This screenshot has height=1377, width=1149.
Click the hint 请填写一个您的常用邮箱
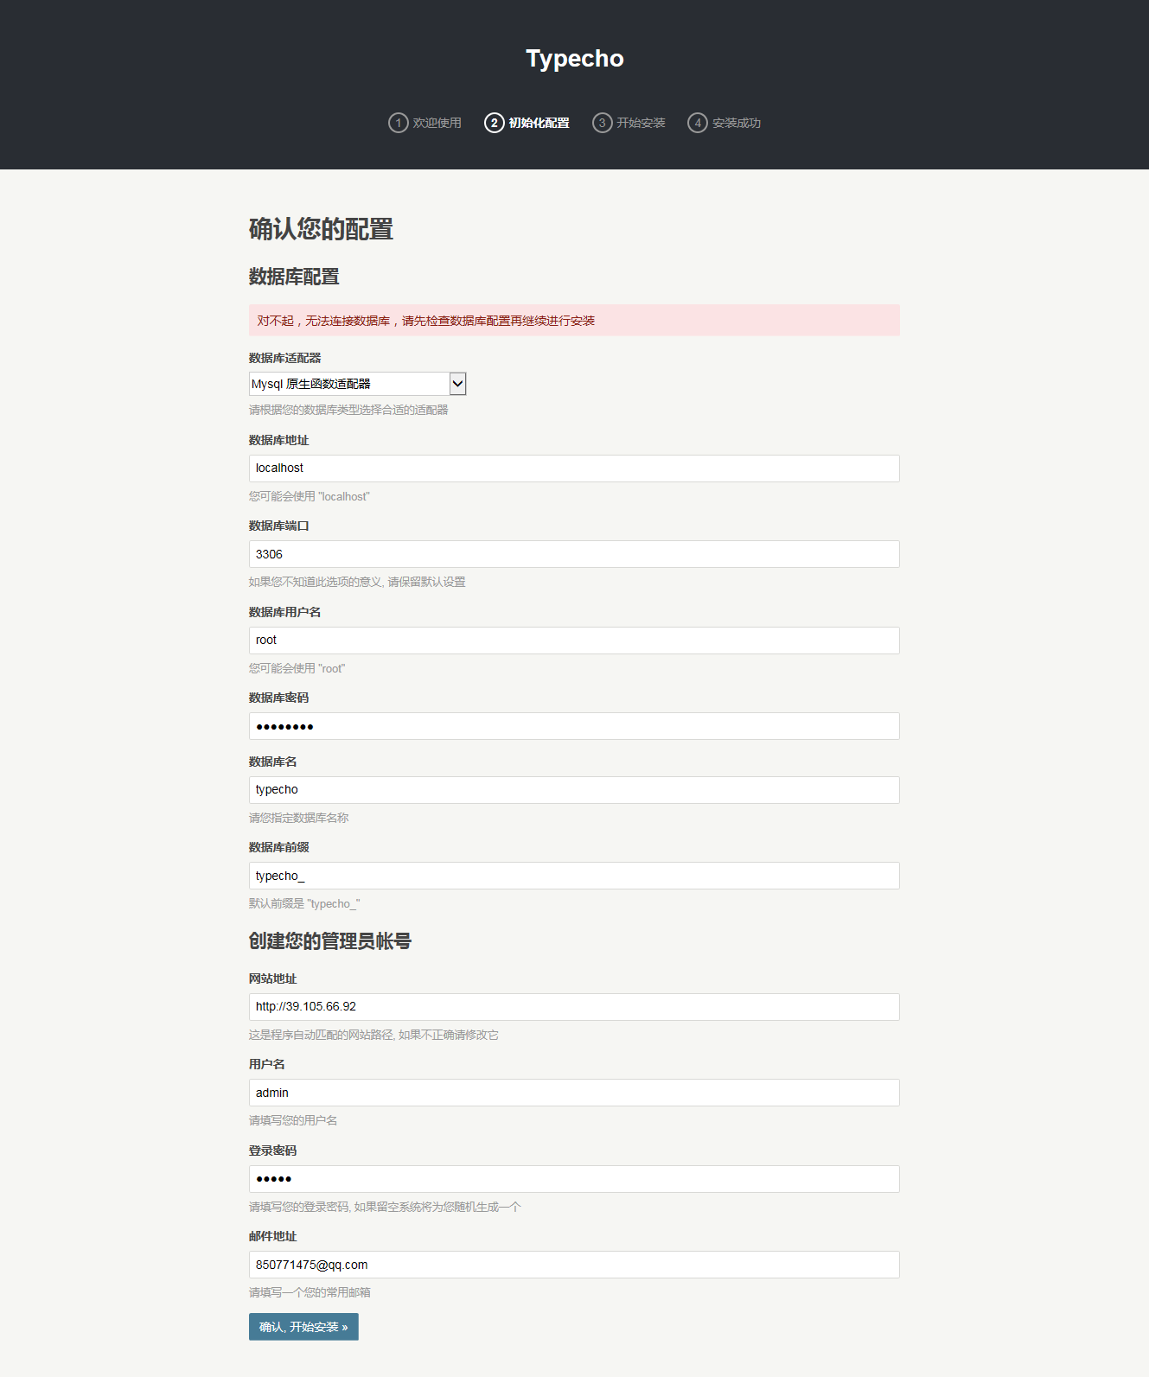pos(310,1292)
